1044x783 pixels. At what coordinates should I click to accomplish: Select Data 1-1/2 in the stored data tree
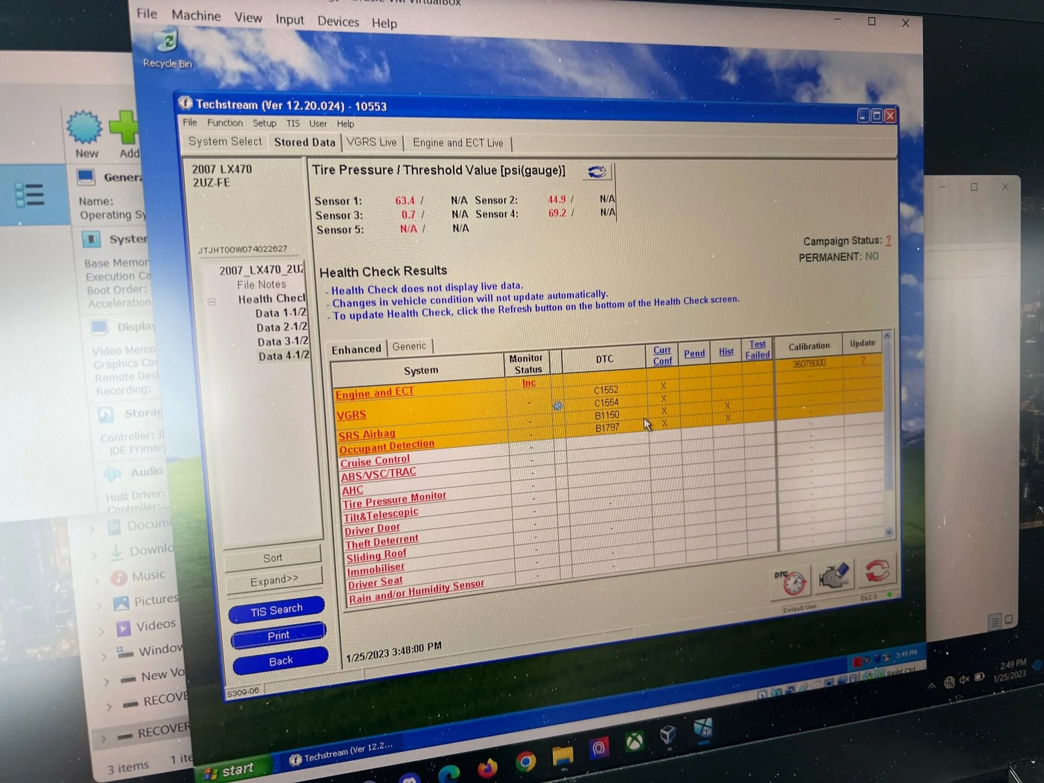coord(281,313)
